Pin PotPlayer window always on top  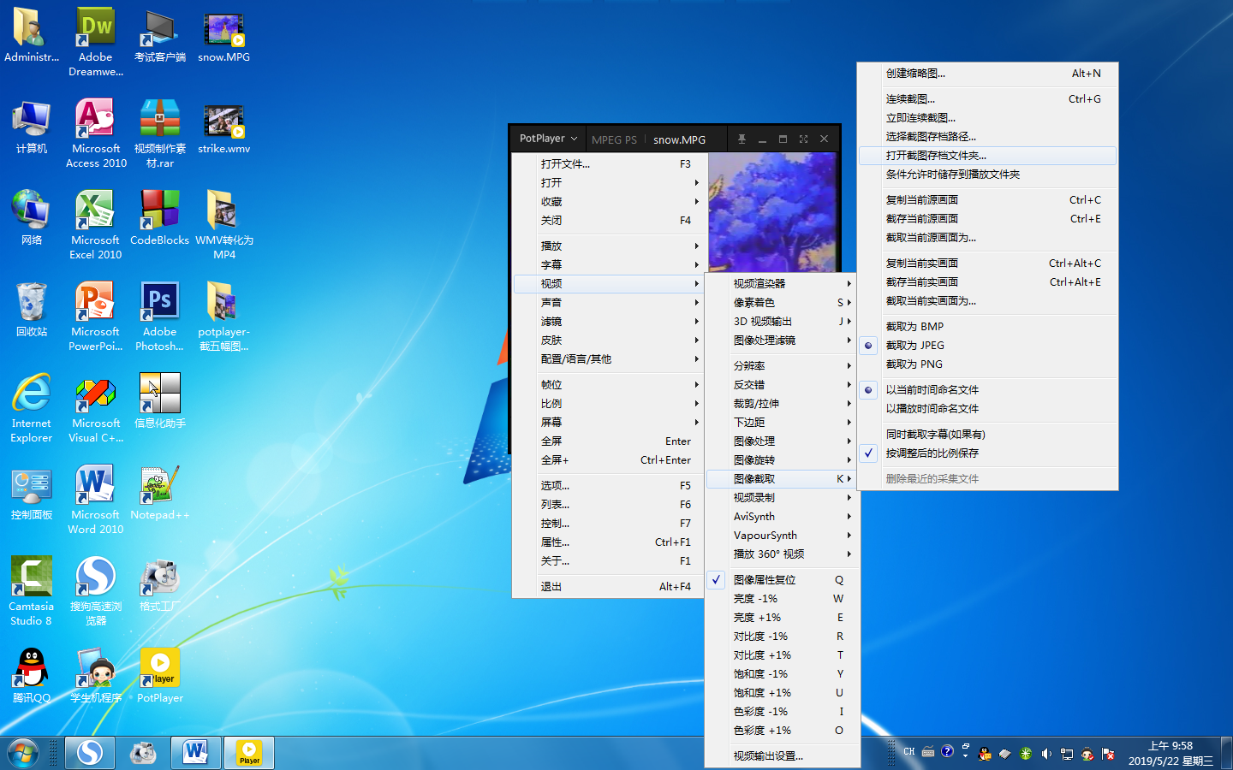pyautogui.click(x=742, y=139)
